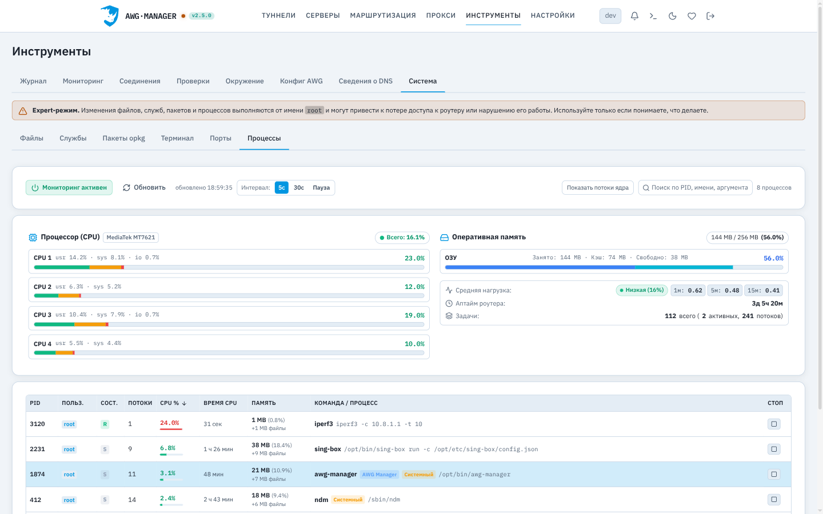823x514 pixels.
Task: Toggle the Мониторинг активен button
Action: (69, 187)
